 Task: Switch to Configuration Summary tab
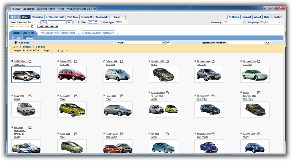98,33
